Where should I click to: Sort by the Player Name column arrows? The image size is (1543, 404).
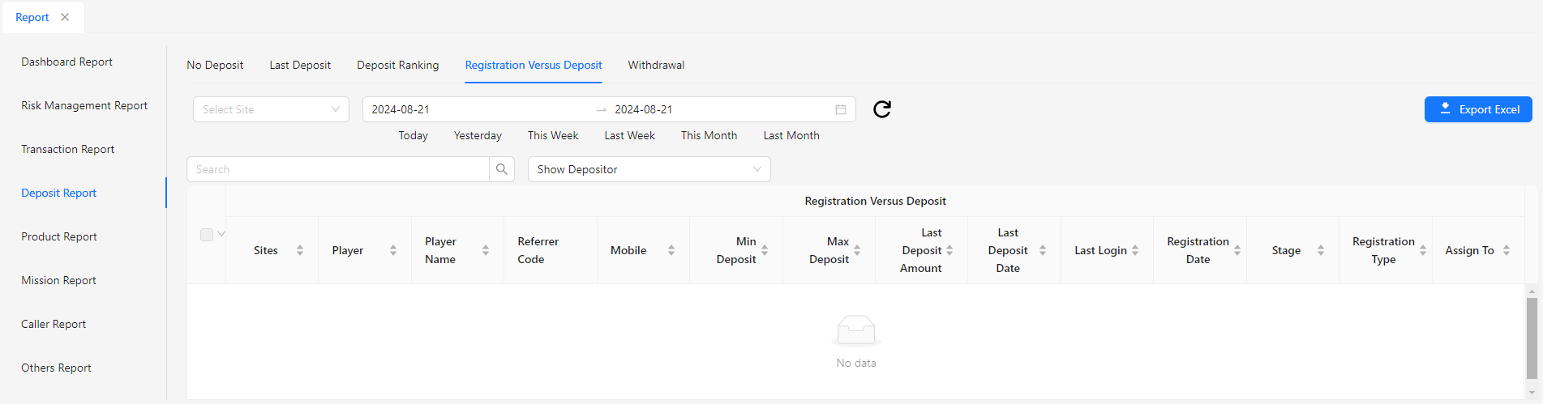486,250
